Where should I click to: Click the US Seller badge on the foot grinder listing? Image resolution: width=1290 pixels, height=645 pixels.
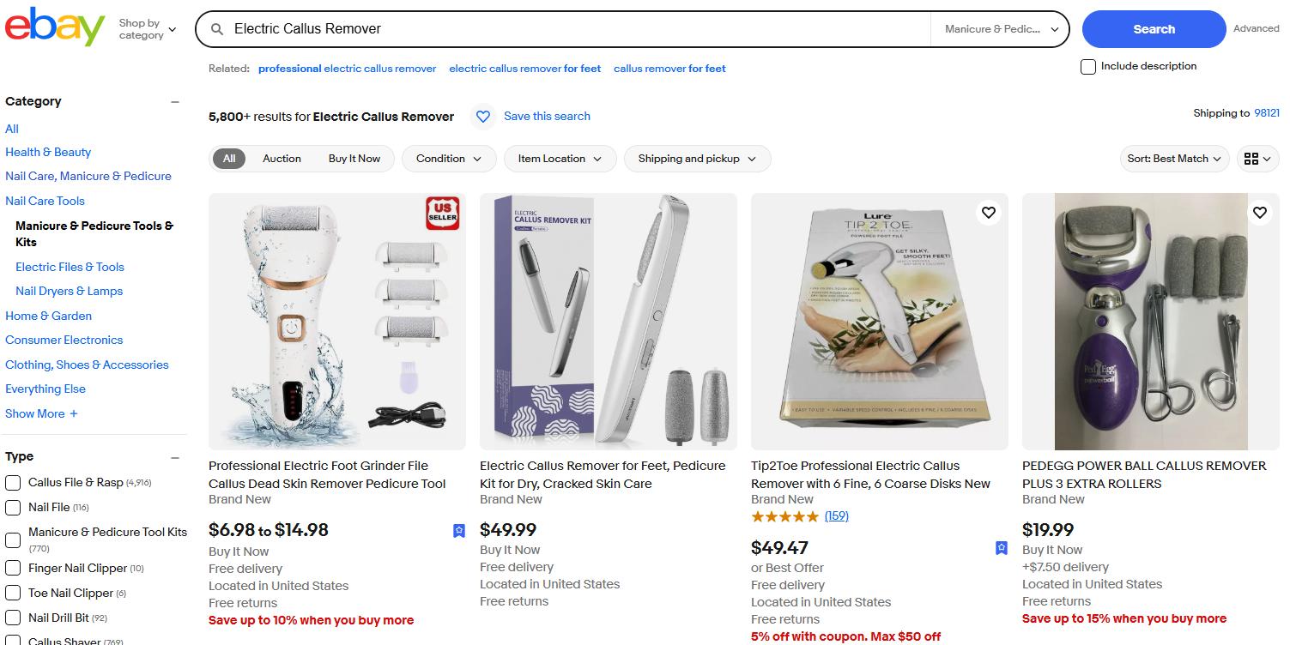coord(443,213)
